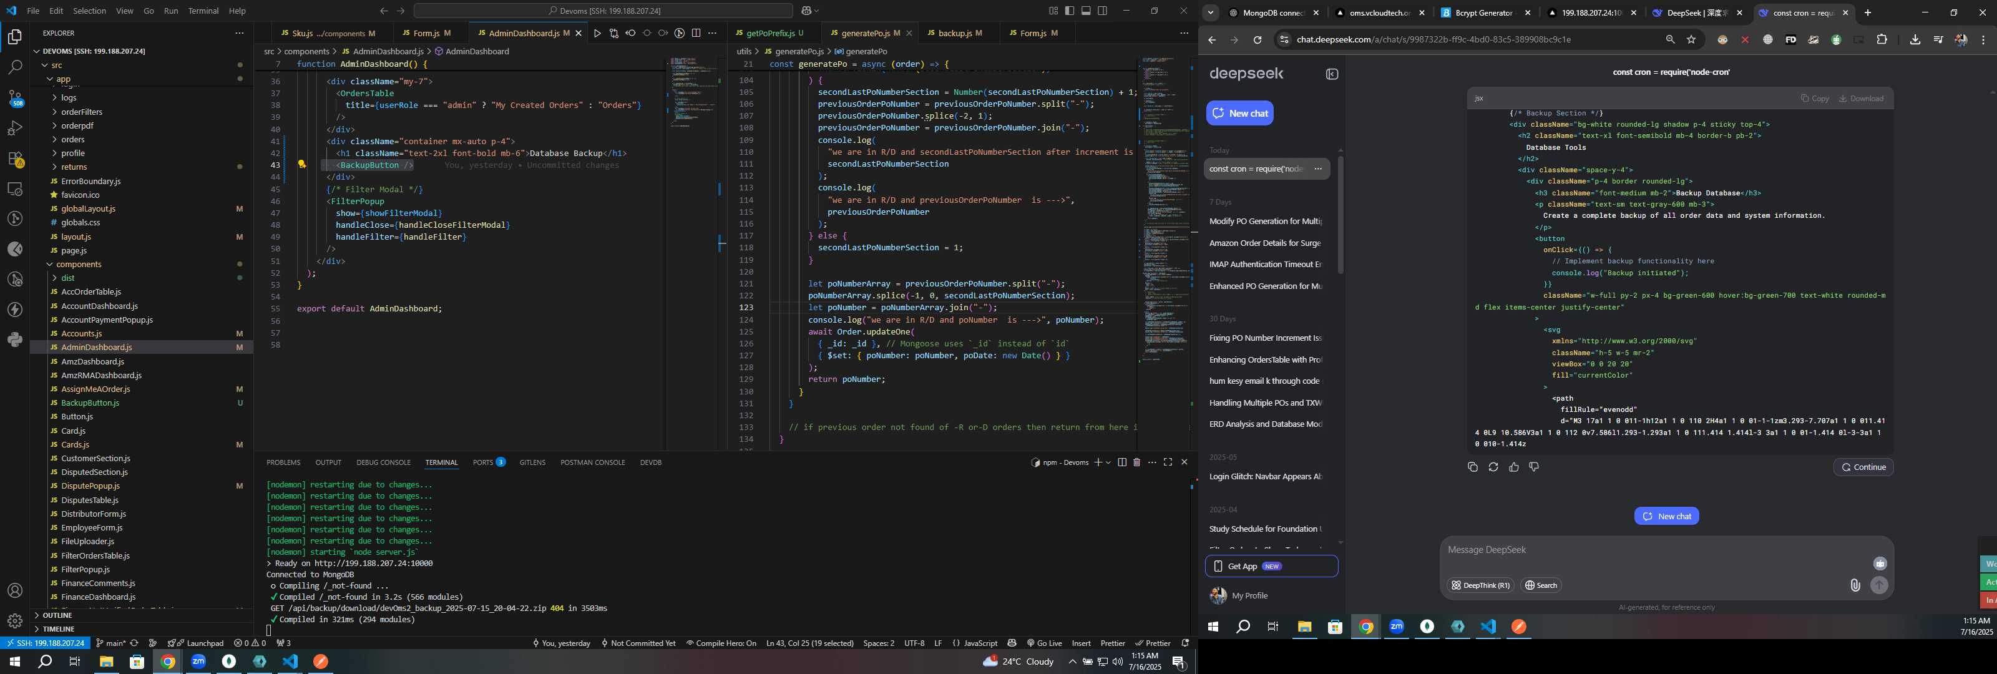Click the Continue button under response
Viewport: 1997px width, 674px height.
1863,467
